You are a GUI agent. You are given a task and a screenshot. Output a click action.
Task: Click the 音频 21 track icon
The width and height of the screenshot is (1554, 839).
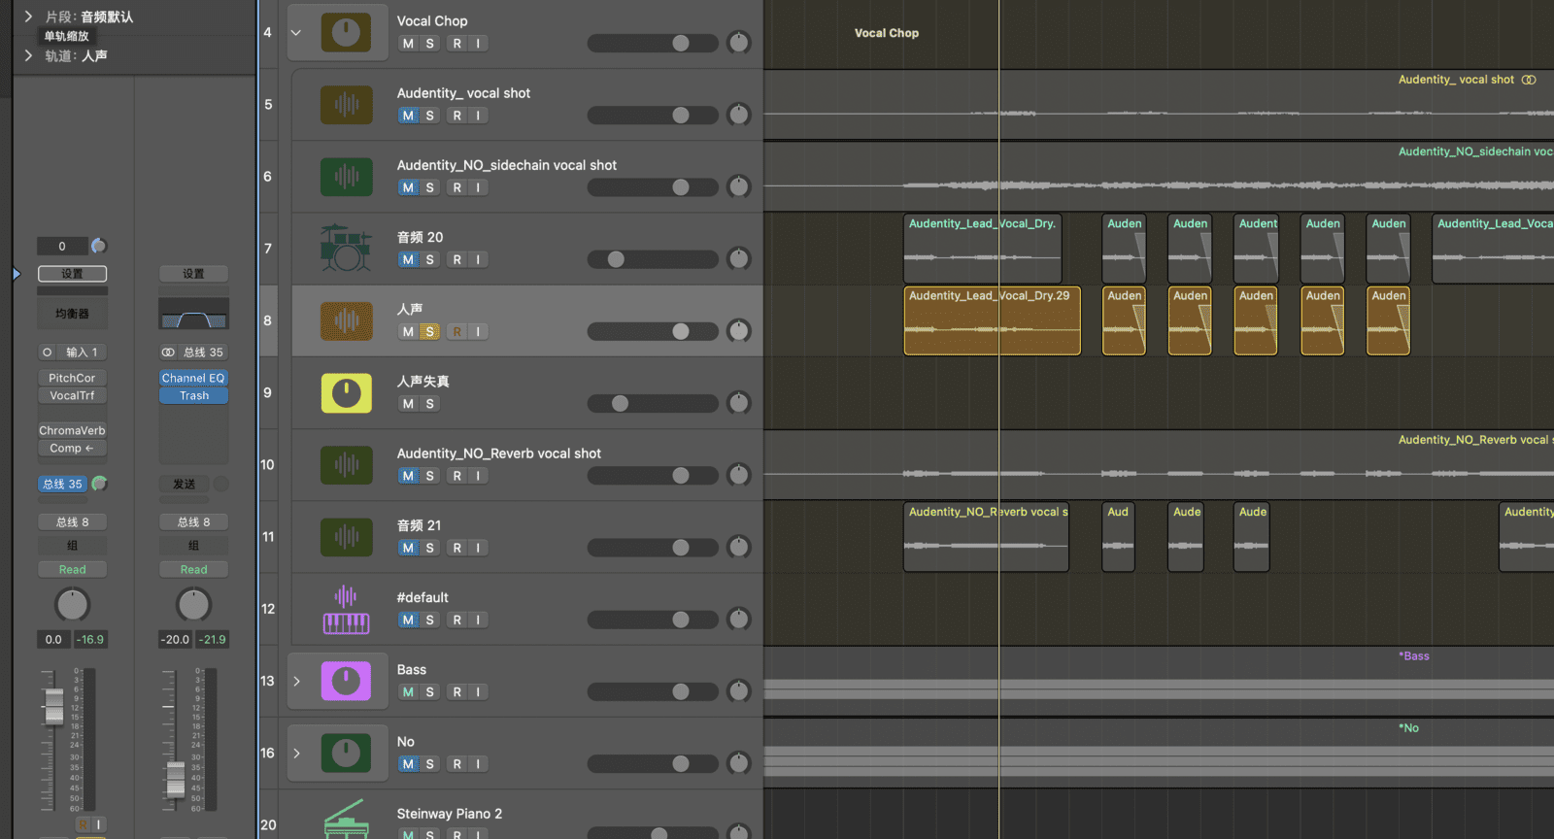coord(346,536)
